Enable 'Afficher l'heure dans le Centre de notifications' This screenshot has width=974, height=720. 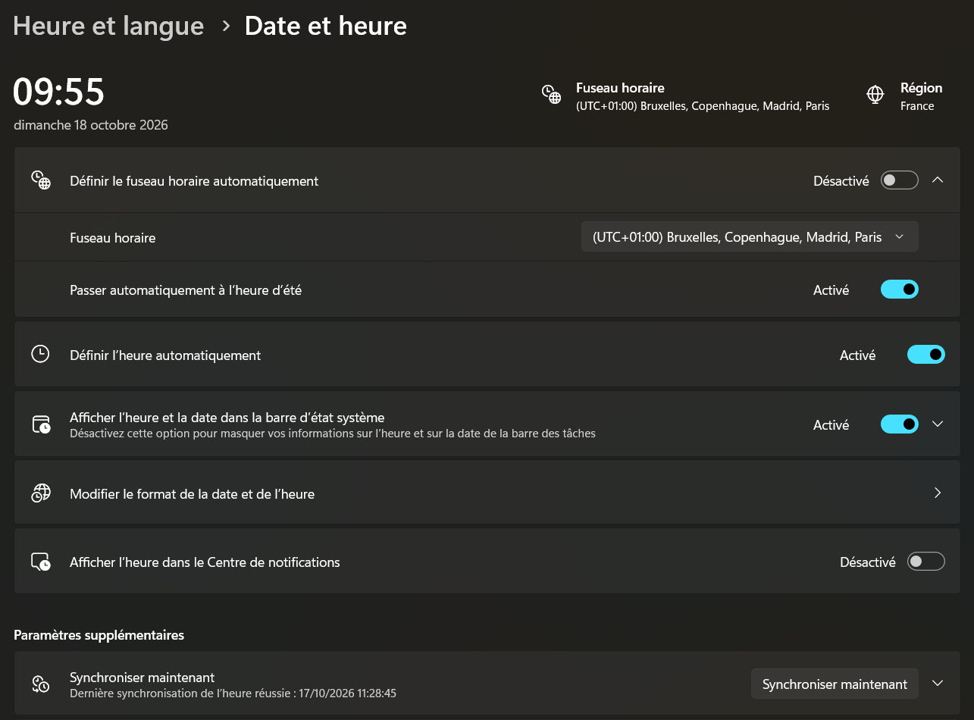(926, 562)
